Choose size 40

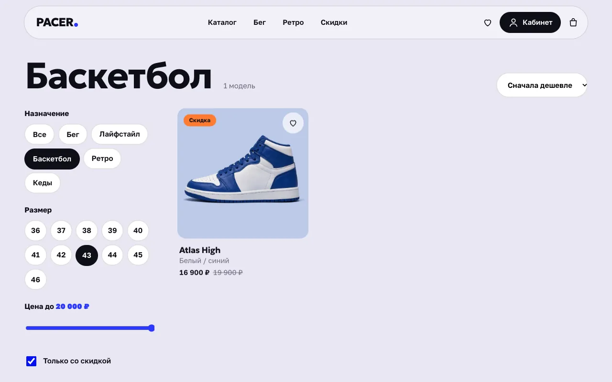[x=138, y=231]
